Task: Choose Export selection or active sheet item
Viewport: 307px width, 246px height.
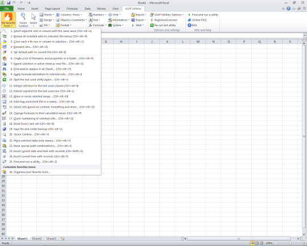Action: click(51, 64)
